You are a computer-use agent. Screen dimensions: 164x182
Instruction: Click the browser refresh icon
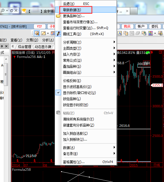12,10
